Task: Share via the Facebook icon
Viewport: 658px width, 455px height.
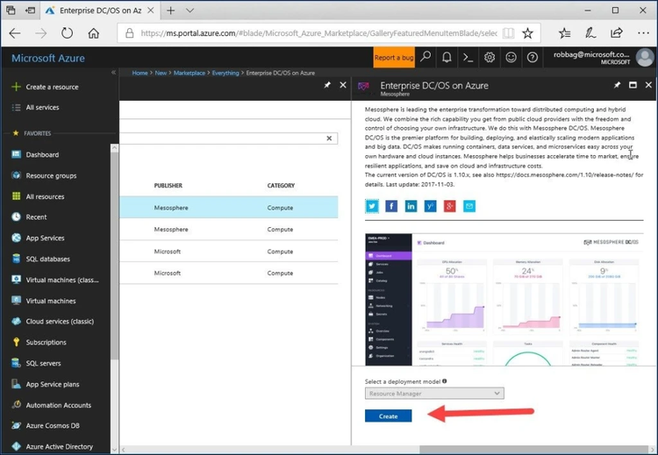Action: coord(391,206)
